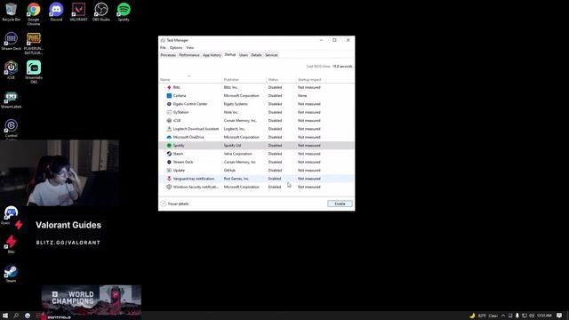Click the taskbar clock
The image size is (569, 320).
[544, 316]
